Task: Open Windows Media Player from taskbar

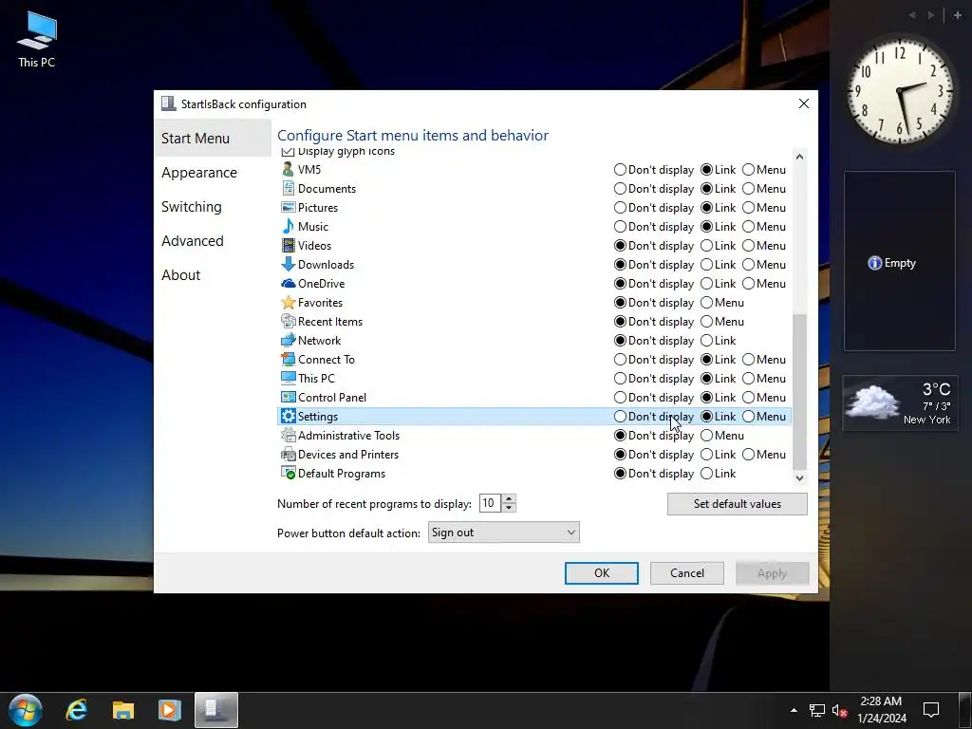Action: pos(169,710)
